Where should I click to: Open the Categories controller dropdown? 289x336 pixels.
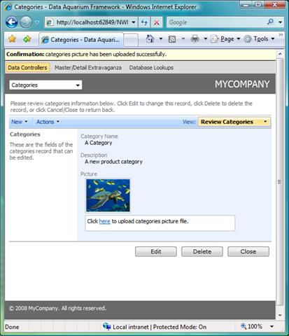45,85
